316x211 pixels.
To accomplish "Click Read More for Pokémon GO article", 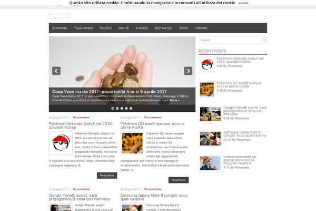I will [179, 180].
